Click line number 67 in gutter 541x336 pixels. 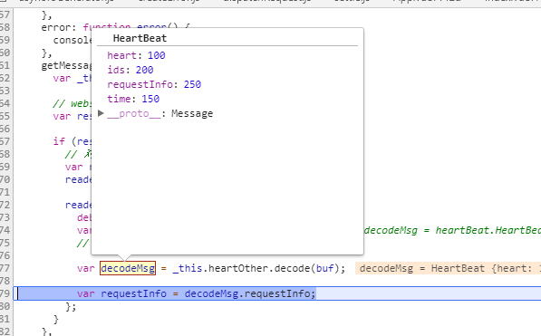5,141
